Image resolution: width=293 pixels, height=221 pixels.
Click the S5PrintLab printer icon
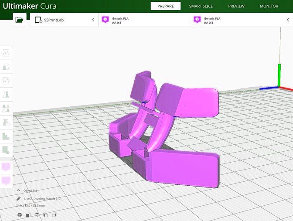pyautogui.click(x=38, y=20)
